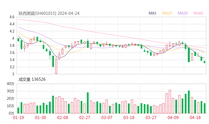Click the MA20 legend label
209x124 pixels.
pyautogui.click(x=183, y=13)
